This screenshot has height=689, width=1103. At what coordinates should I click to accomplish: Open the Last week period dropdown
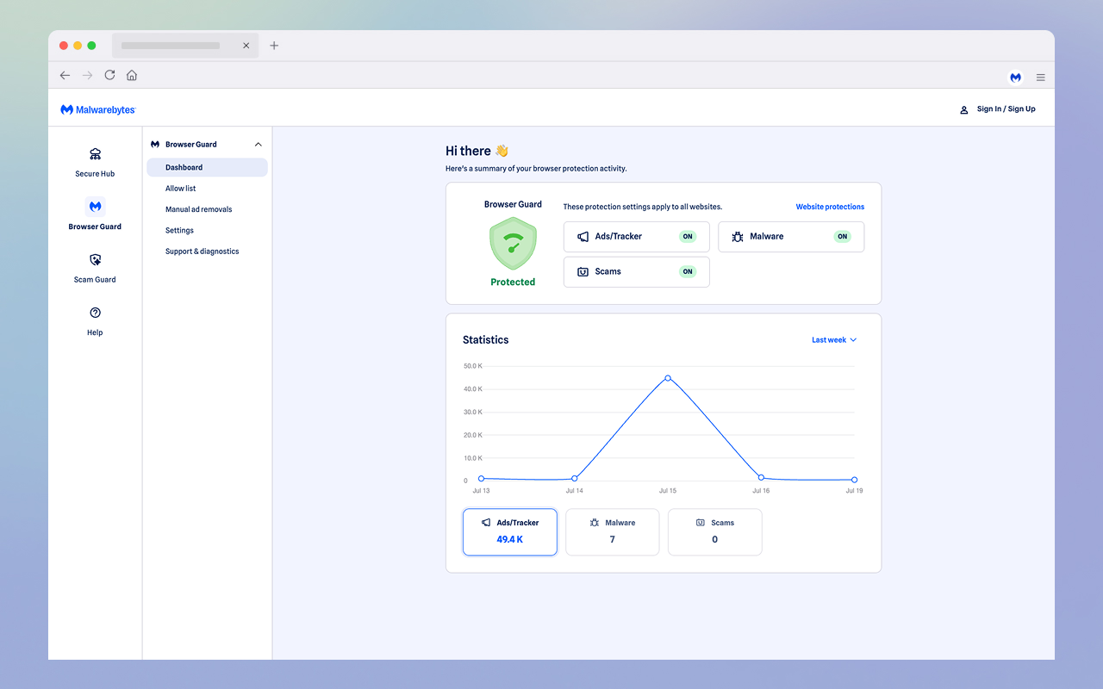click(x=834, y=340)
